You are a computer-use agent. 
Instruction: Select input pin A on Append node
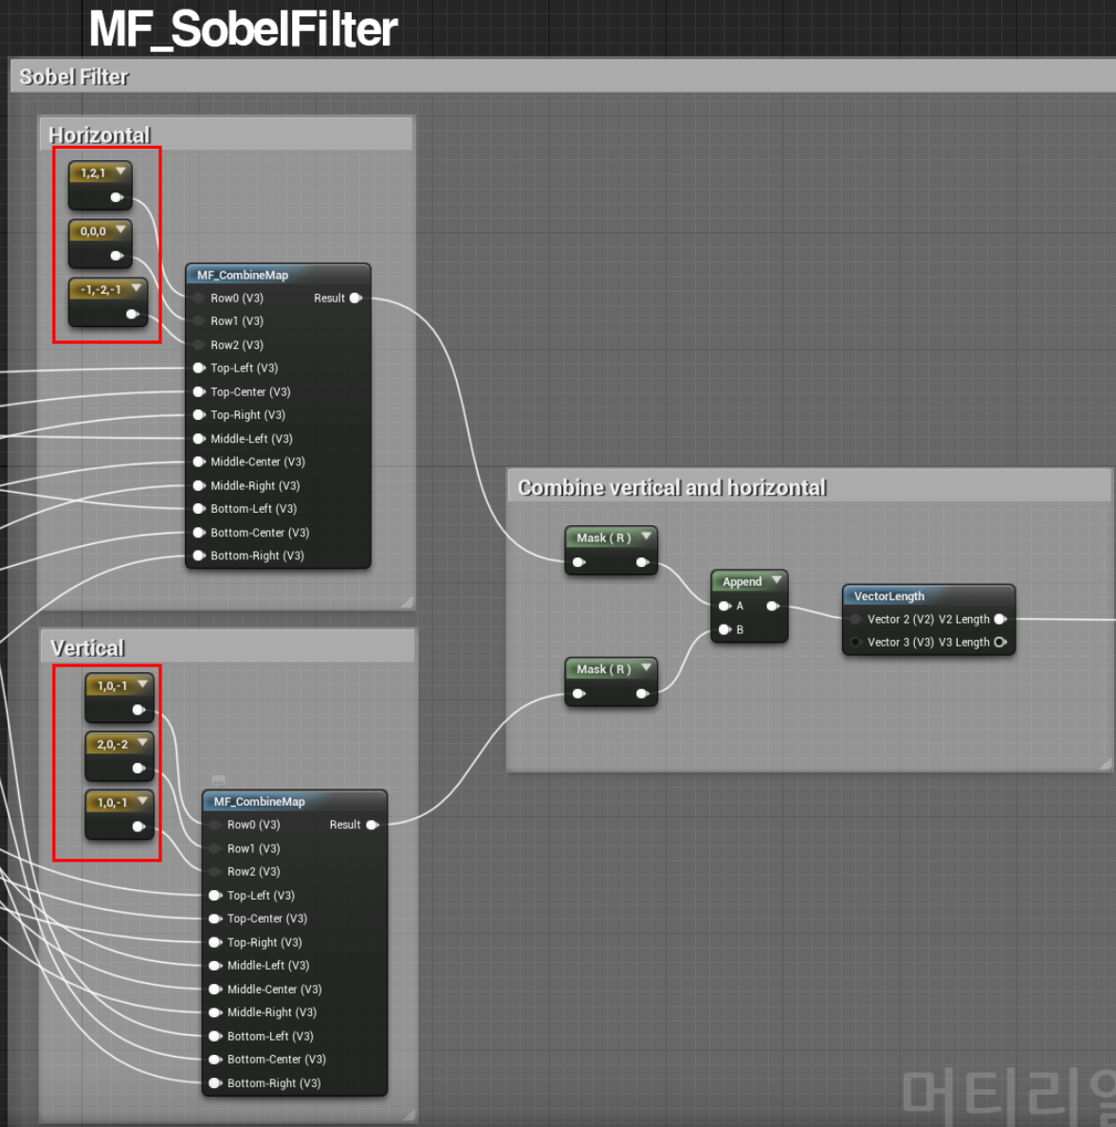coord(724,606)
